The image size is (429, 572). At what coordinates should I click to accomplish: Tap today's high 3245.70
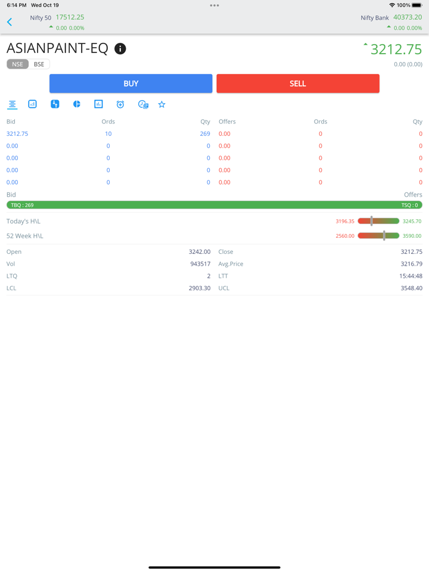(412, 221)
